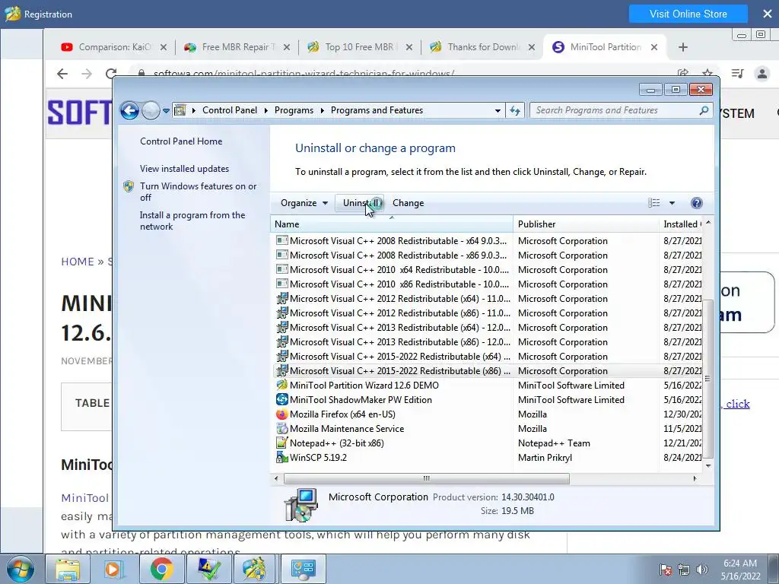Screen dimensions: 779x584
Task: Click Control Panel in the breadcrumb
Action: click(230, 110)
